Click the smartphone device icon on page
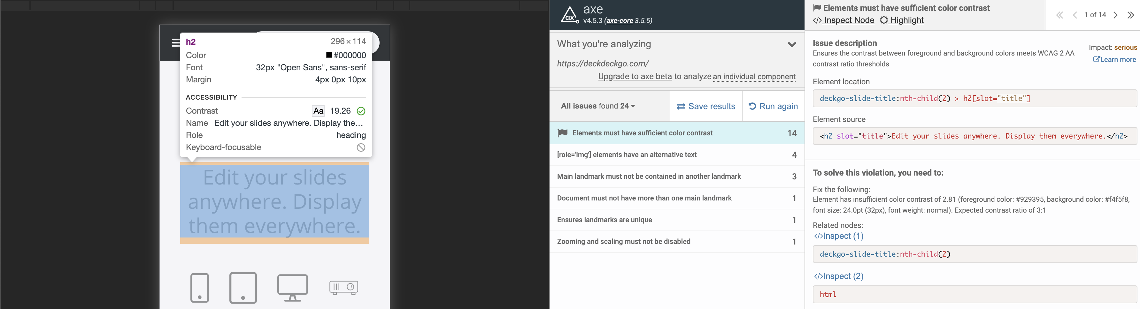 pos(200,288)
